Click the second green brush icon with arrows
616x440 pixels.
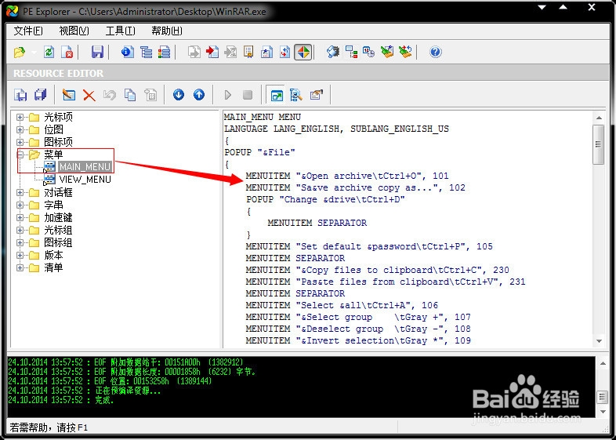(x=405, y=52)
